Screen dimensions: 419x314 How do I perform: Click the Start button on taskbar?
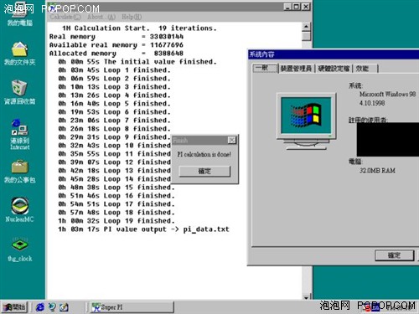point(14,307)
